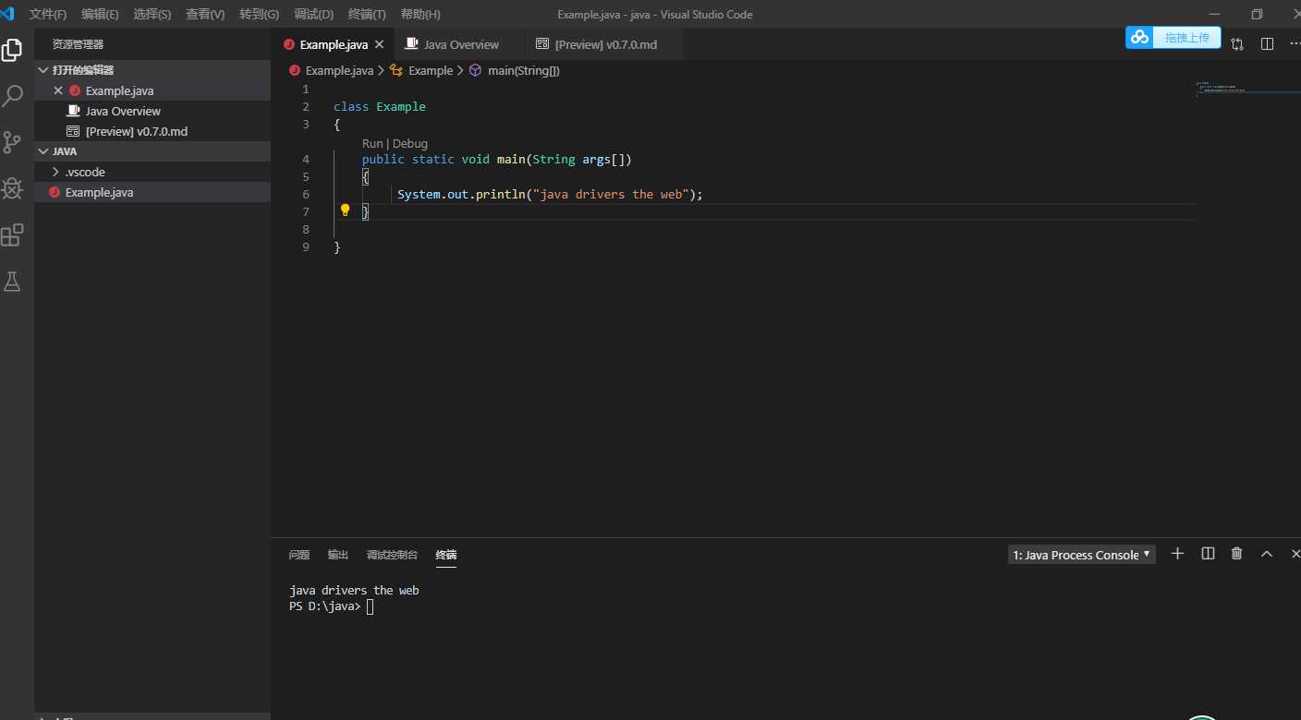
Task: Maximize the panel with up chevron
Action: click(1267, 554)
